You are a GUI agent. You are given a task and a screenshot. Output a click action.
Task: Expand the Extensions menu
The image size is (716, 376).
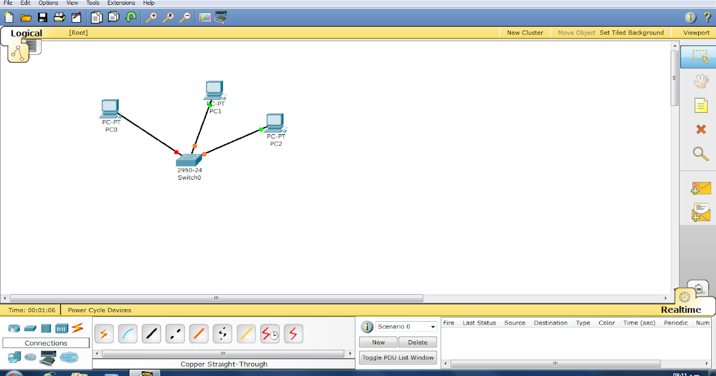(x=121, y=3)
